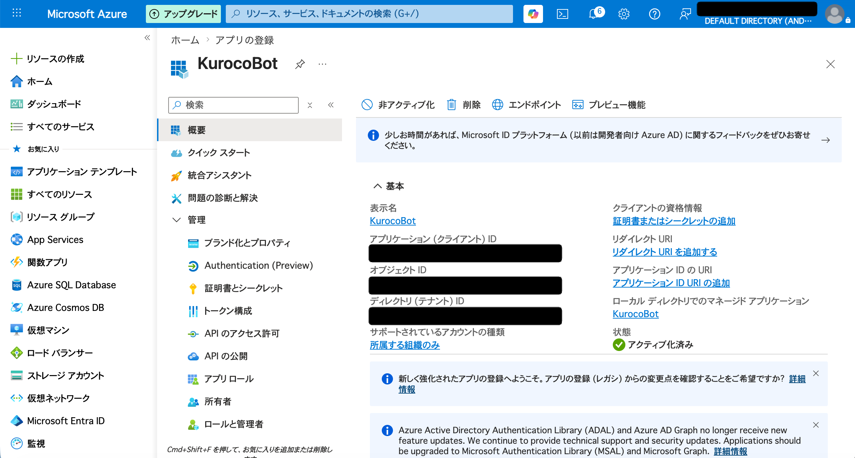Open the help question mark icon
855x458 pixels.
pyautogui.click(x=654, y=14)
